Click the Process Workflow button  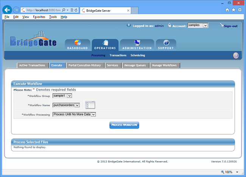point(124,125)
